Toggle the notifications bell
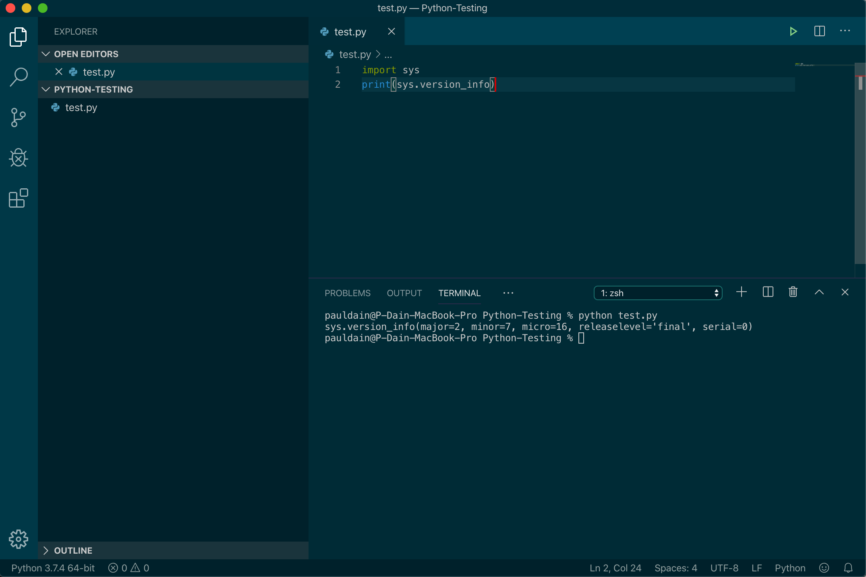Viewport: 866px width, 577px height. pyautogui.click(x=848, y=568)
